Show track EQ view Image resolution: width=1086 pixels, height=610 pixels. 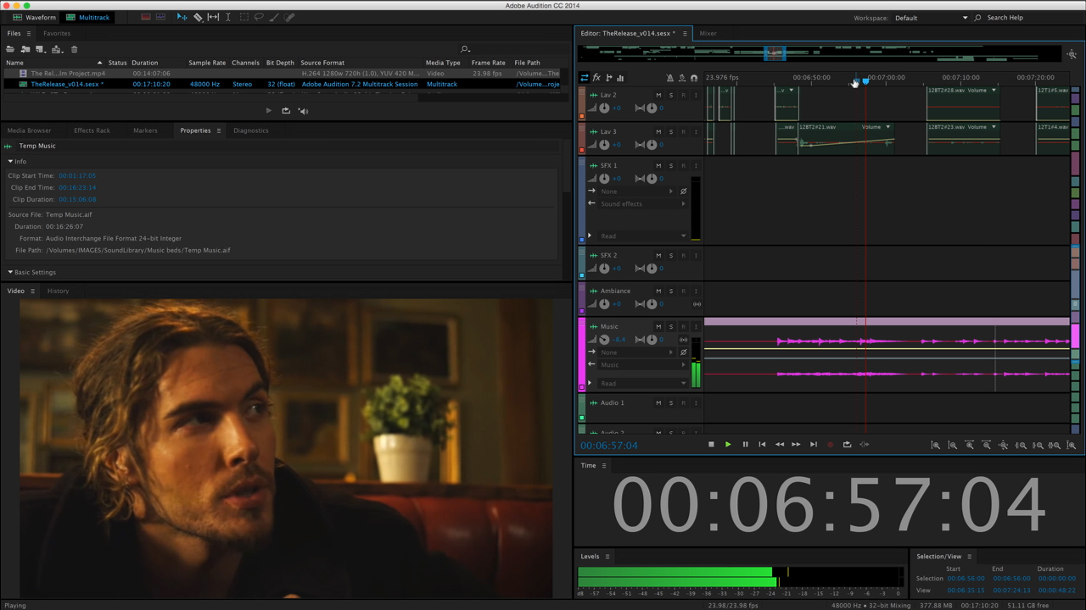coord(619,78)
